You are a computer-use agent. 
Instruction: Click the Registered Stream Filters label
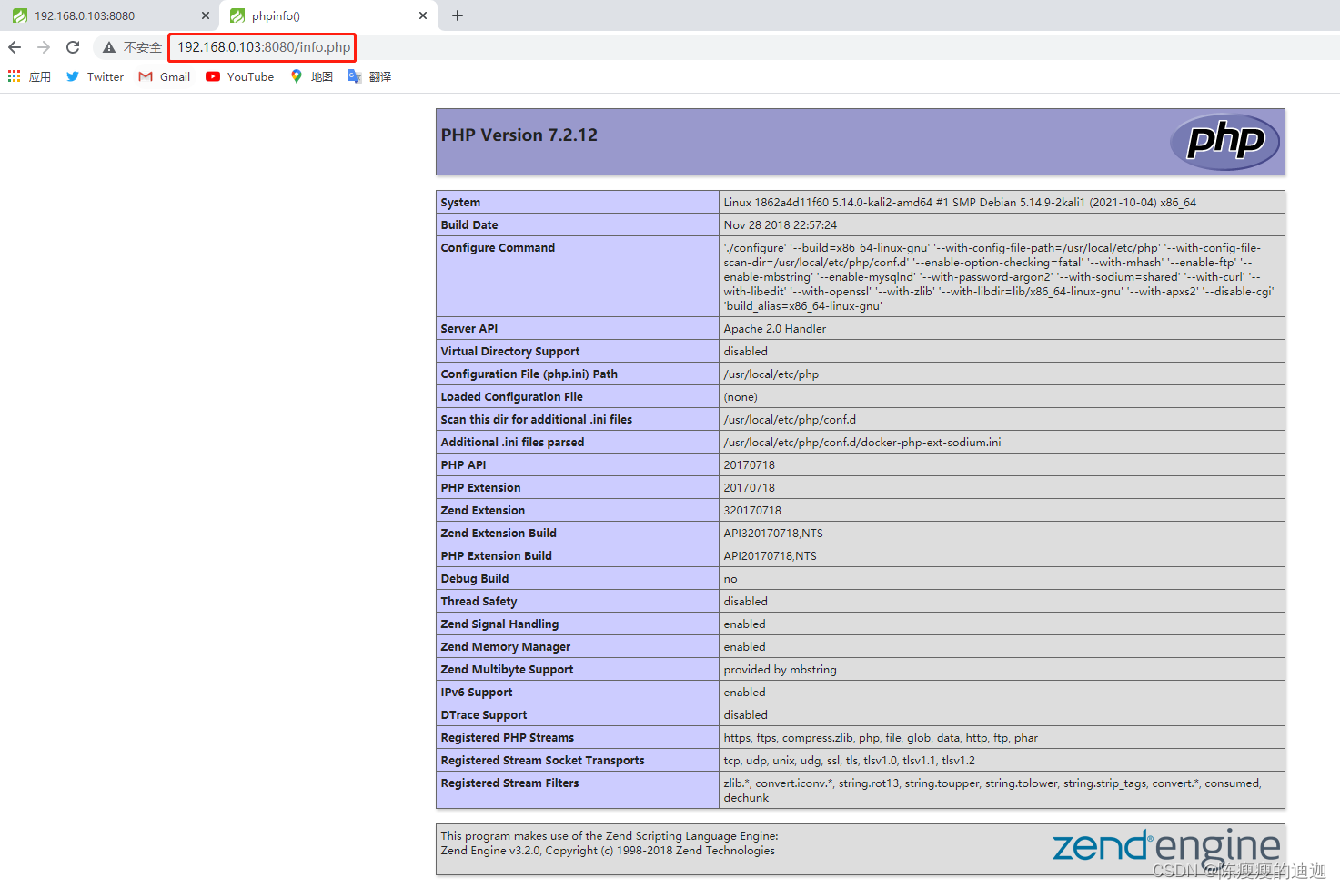coord(509,783)
